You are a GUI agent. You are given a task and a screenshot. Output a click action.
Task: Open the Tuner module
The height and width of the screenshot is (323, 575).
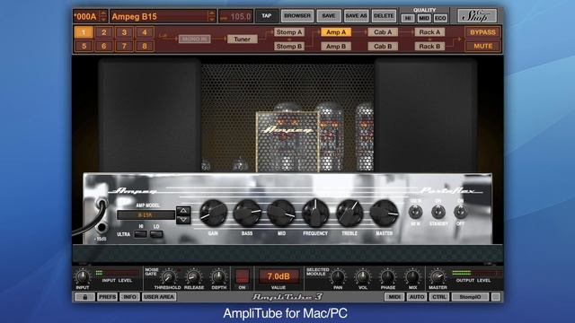[242, 39]
